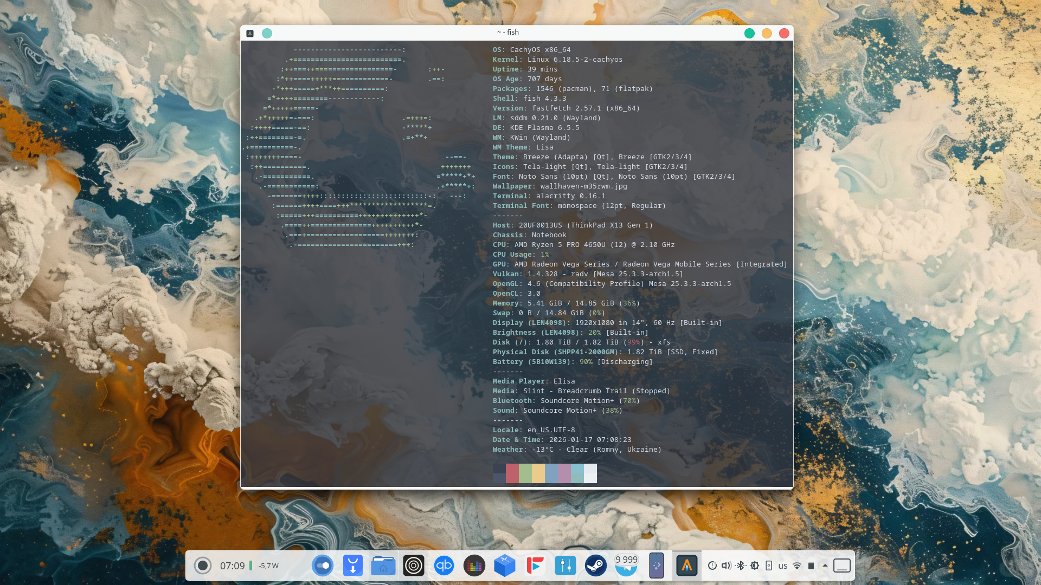Click the Bluetooth tray icon
This screenshot has width=1041, height=585.
(741, 565)
